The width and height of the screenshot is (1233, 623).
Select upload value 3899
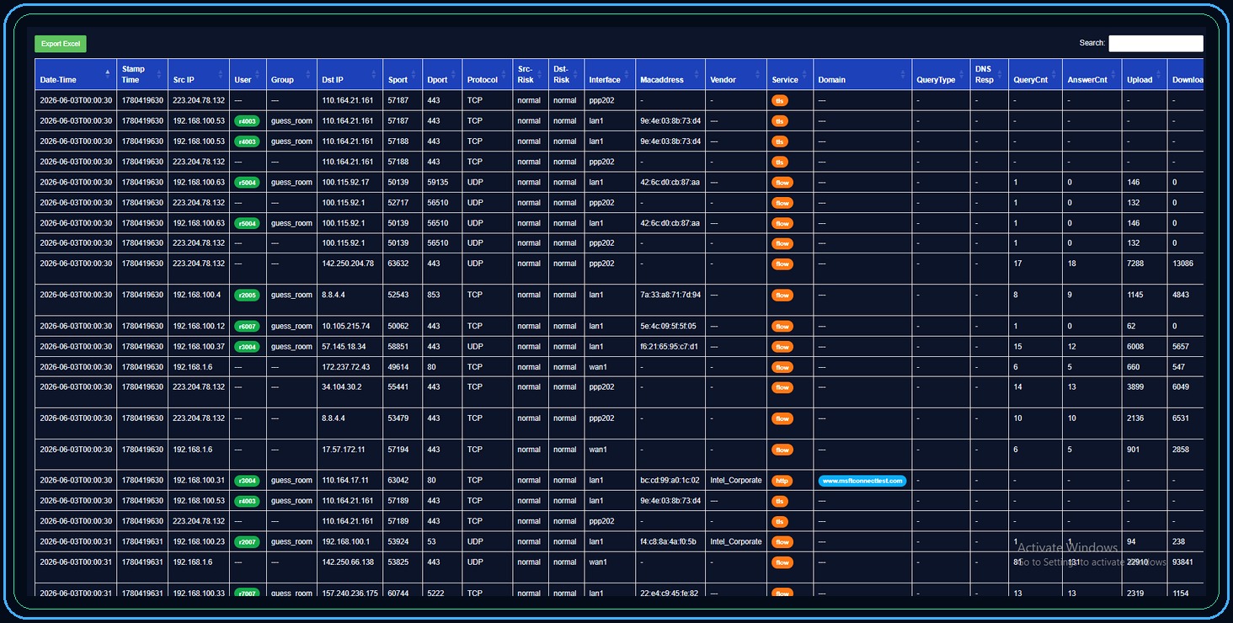tap(1136, 387)
